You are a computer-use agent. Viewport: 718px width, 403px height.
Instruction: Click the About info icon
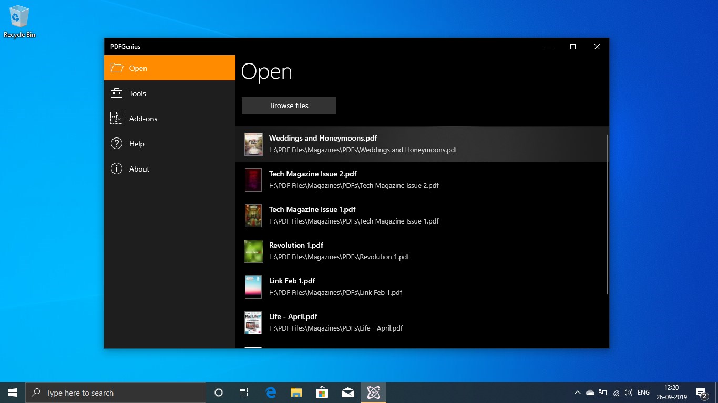pos(116,168)
